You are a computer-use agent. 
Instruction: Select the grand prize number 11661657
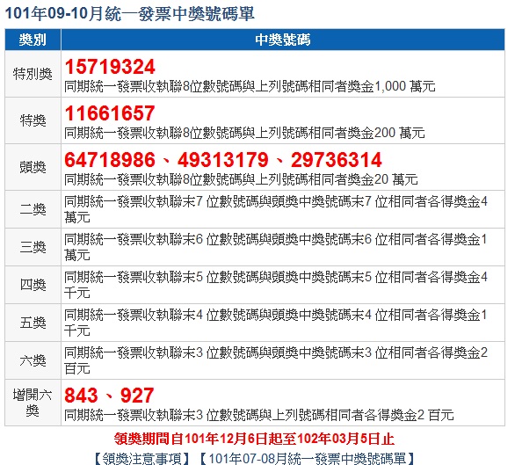click(110, 113)
